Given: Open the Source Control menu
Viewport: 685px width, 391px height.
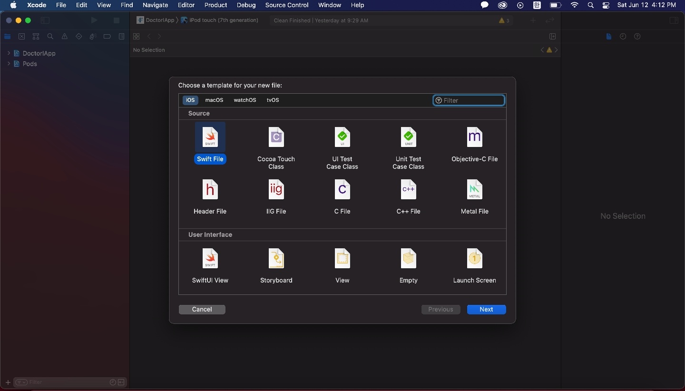Looking at the screenshot, I should tap(287, 5).
